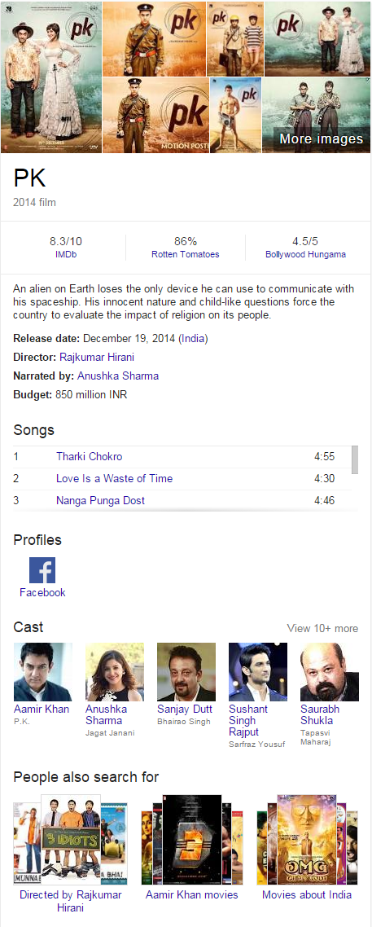Open director Rajkumar Hirani link
Viewport: 372px width, 927px height.
[96, 357]
